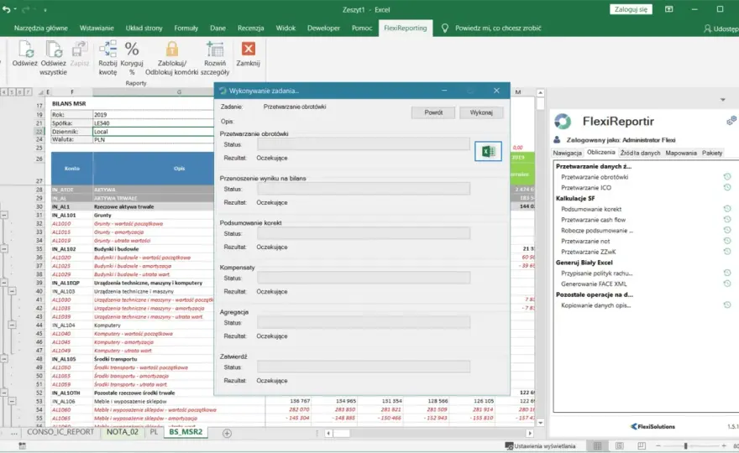Image resolution: width=739 pixels, height=453 pixels.
Task: Select Generowanie FACE XML list item
Action: 594,284
